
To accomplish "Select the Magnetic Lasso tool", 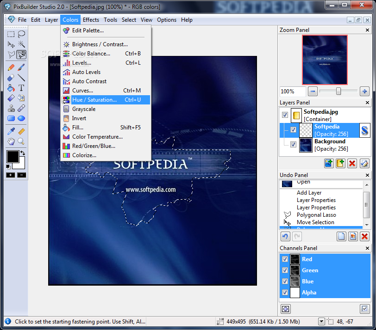I will point(21,55).
